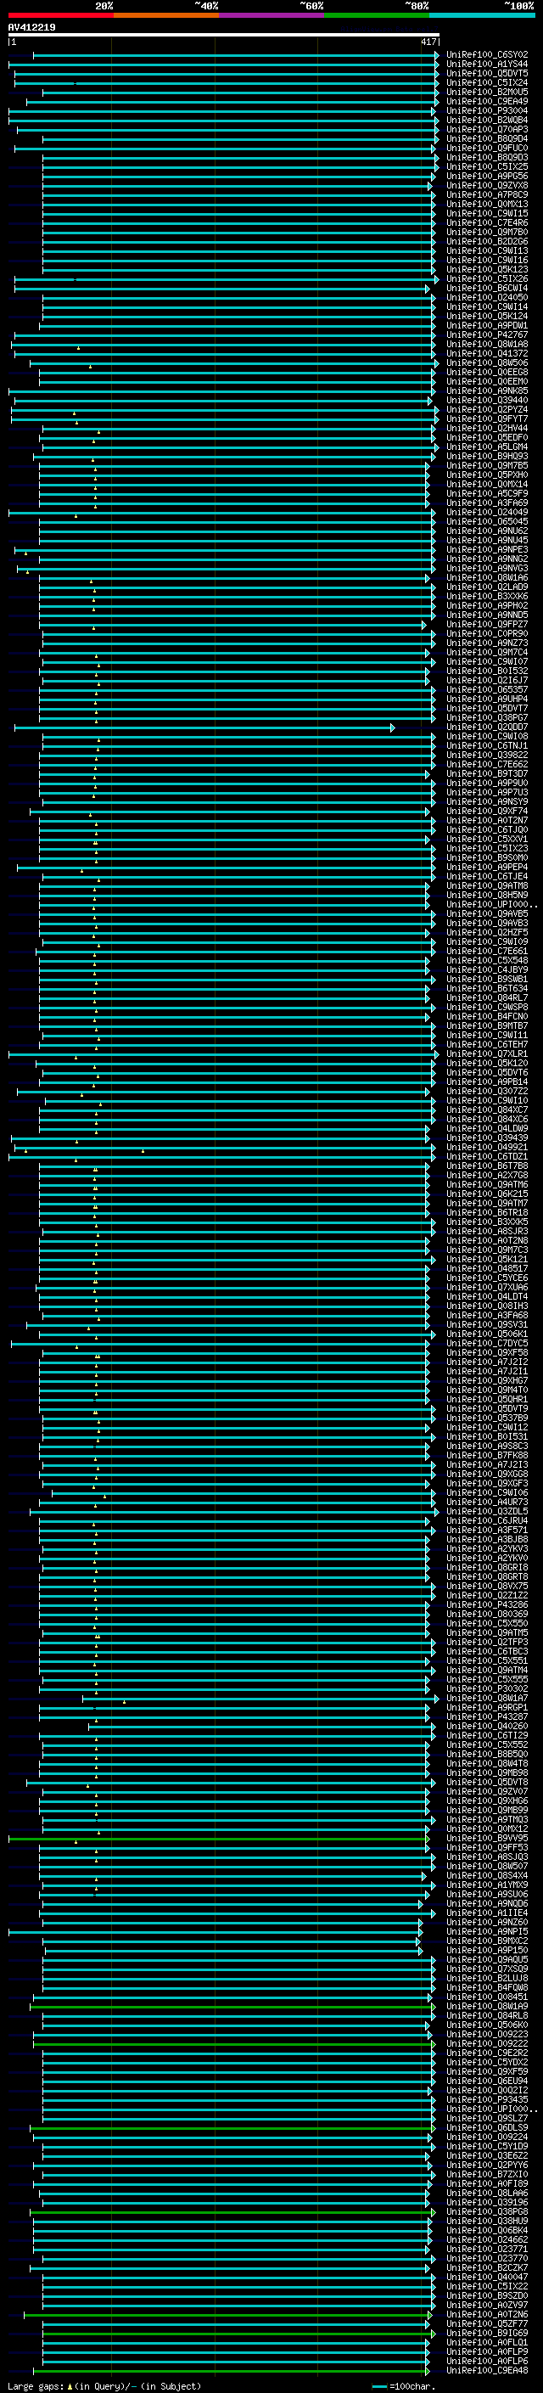The height and width of the screenshot is (2393, 543).
Task: Select the UniRef100_Q4LDW9 label
Action: [x=487, y=1129]
